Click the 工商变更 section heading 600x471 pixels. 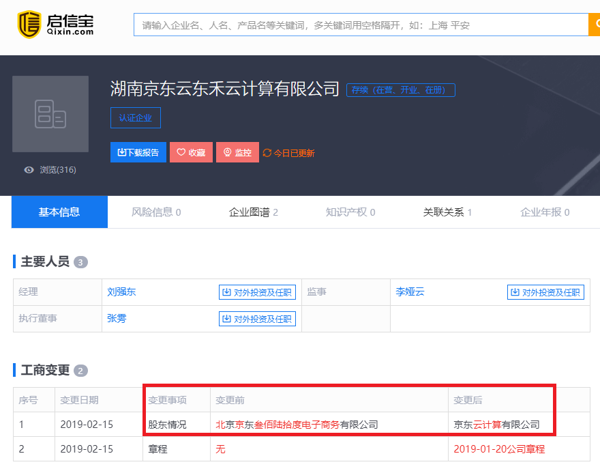[x=45, y=370]
